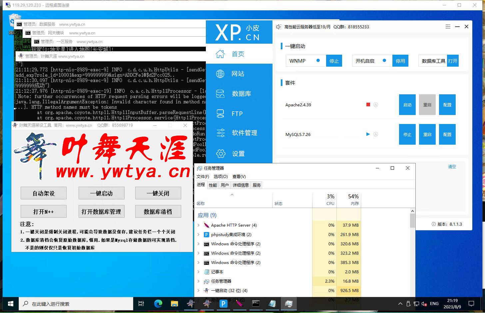Show hidden system tray icons

point(400,304)
